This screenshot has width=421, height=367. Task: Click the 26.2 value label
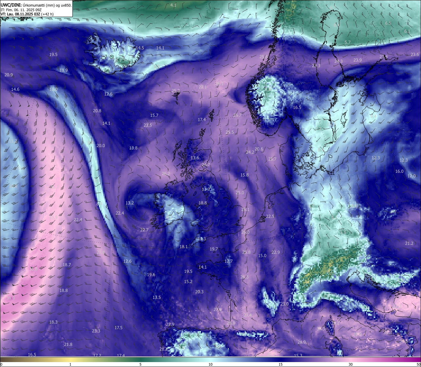click(166, 174)
